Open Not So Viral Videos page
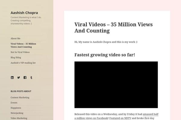Screen dimensions: 181x120 coord(20,52)
